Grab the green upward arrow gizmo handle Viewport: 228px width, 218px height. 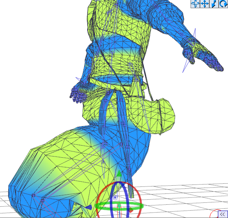coord(119,173)
